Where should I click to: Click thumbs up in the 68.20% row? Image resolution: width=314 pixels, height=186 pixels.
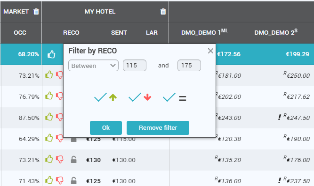pyautogui.click(x=51, y=54)
